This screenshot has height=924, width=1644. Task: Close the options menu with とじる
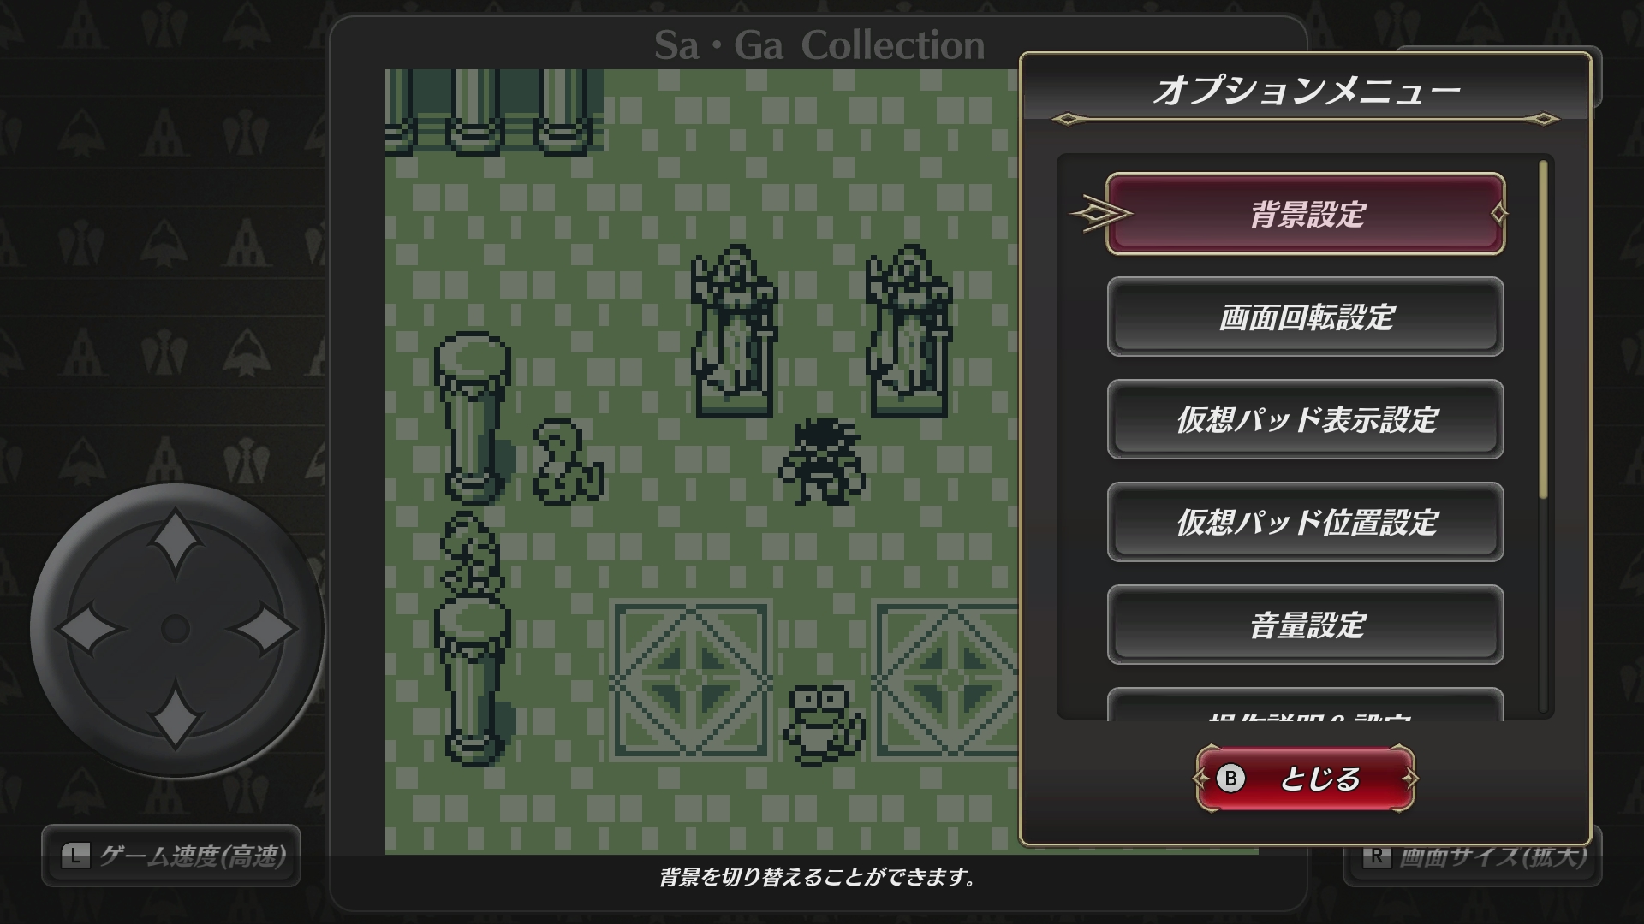tap(1306, 779)
